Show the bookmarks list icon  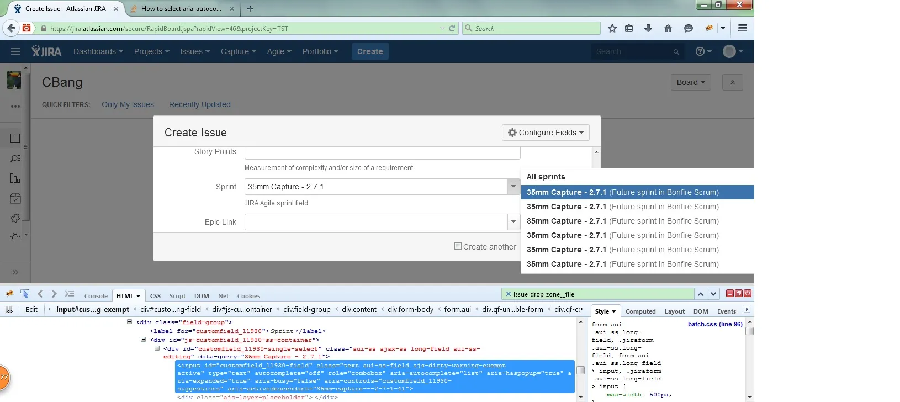(x=629, y=28)
